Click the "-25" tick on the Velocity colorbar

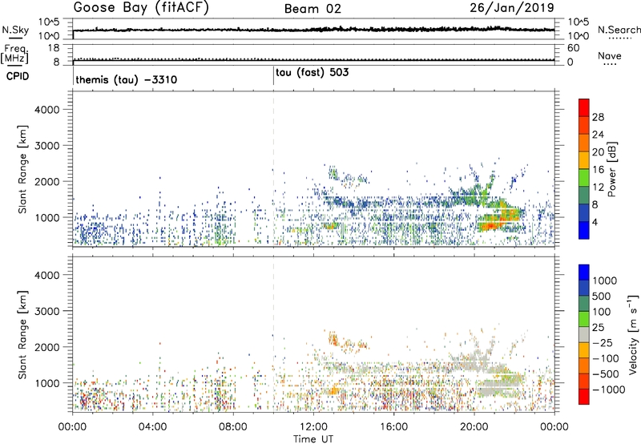pyautogui.click(x=603, y=342)
